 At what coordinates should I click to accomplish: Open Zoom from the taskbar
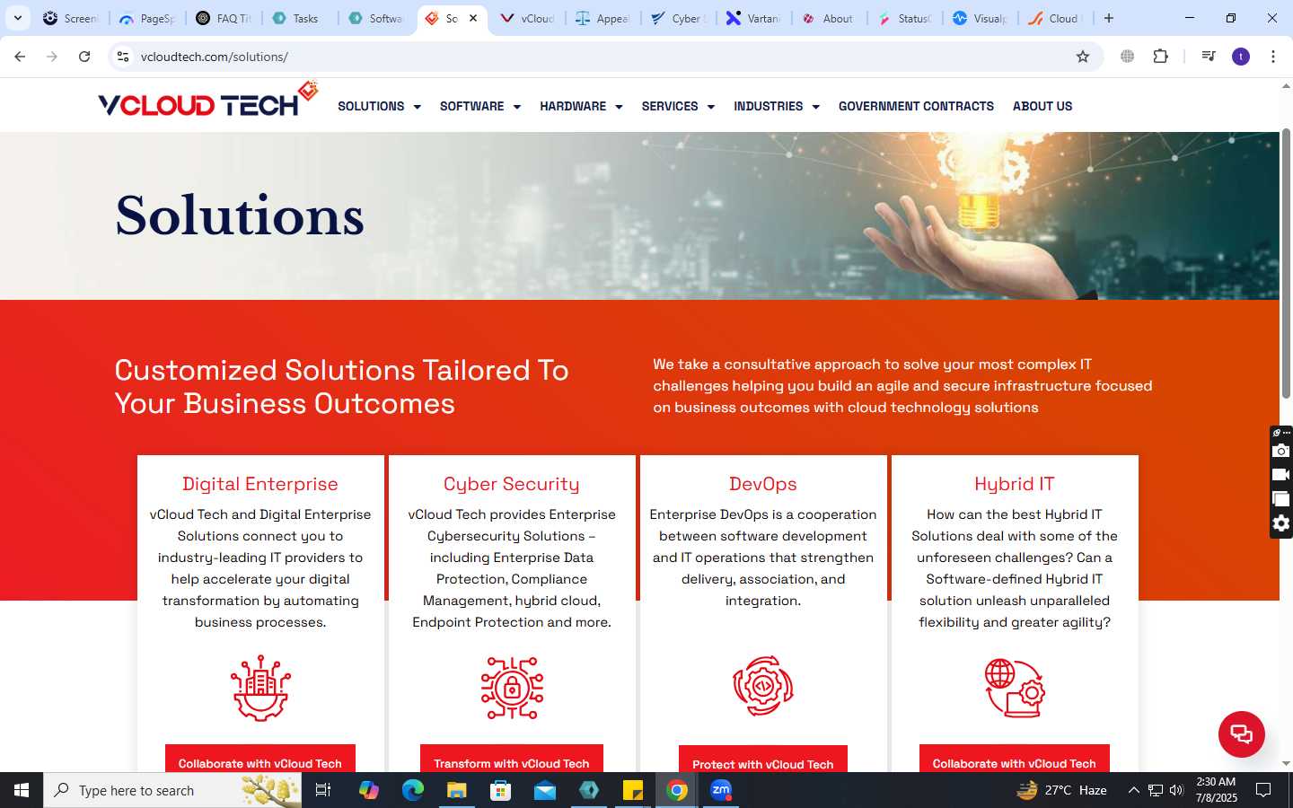pos(721,790)
